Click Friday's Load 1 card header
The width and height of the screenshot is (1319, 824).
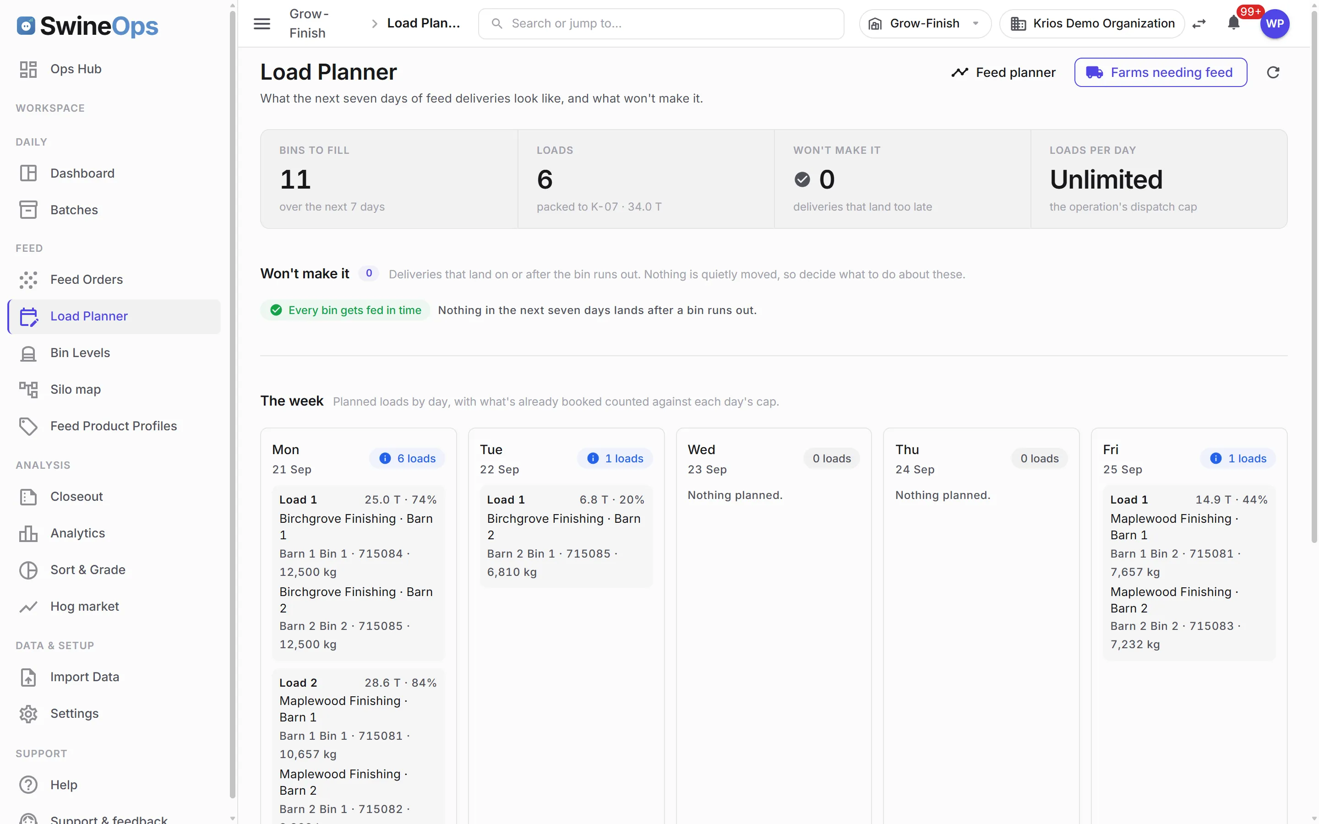pos(1189,500)
